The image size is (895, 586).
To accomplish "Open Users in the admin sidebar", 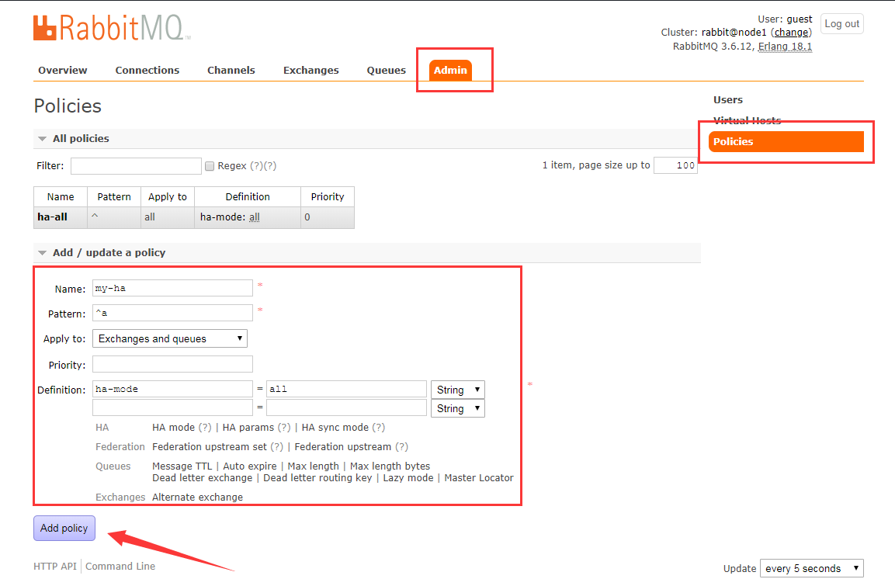I will [x=728, y=100].
